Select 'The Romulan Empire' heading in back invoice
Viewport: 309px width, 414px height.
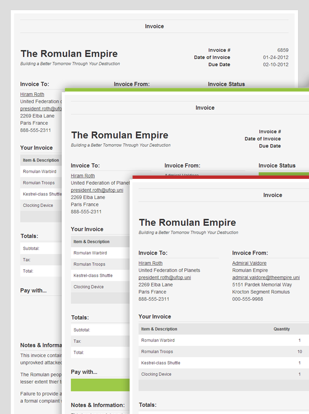point(69,54)
